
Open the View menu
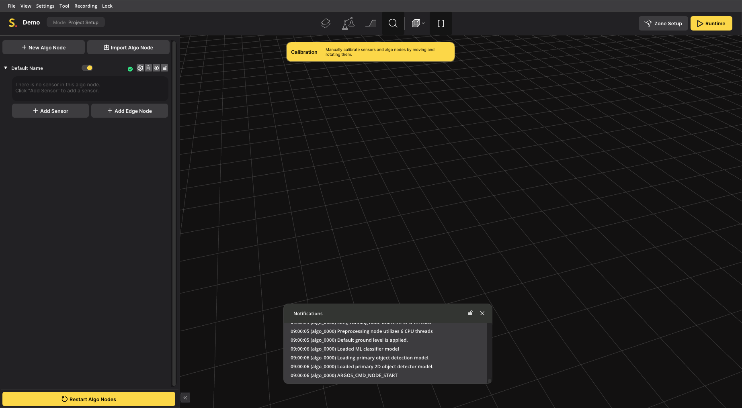click(x=26, y=6)
